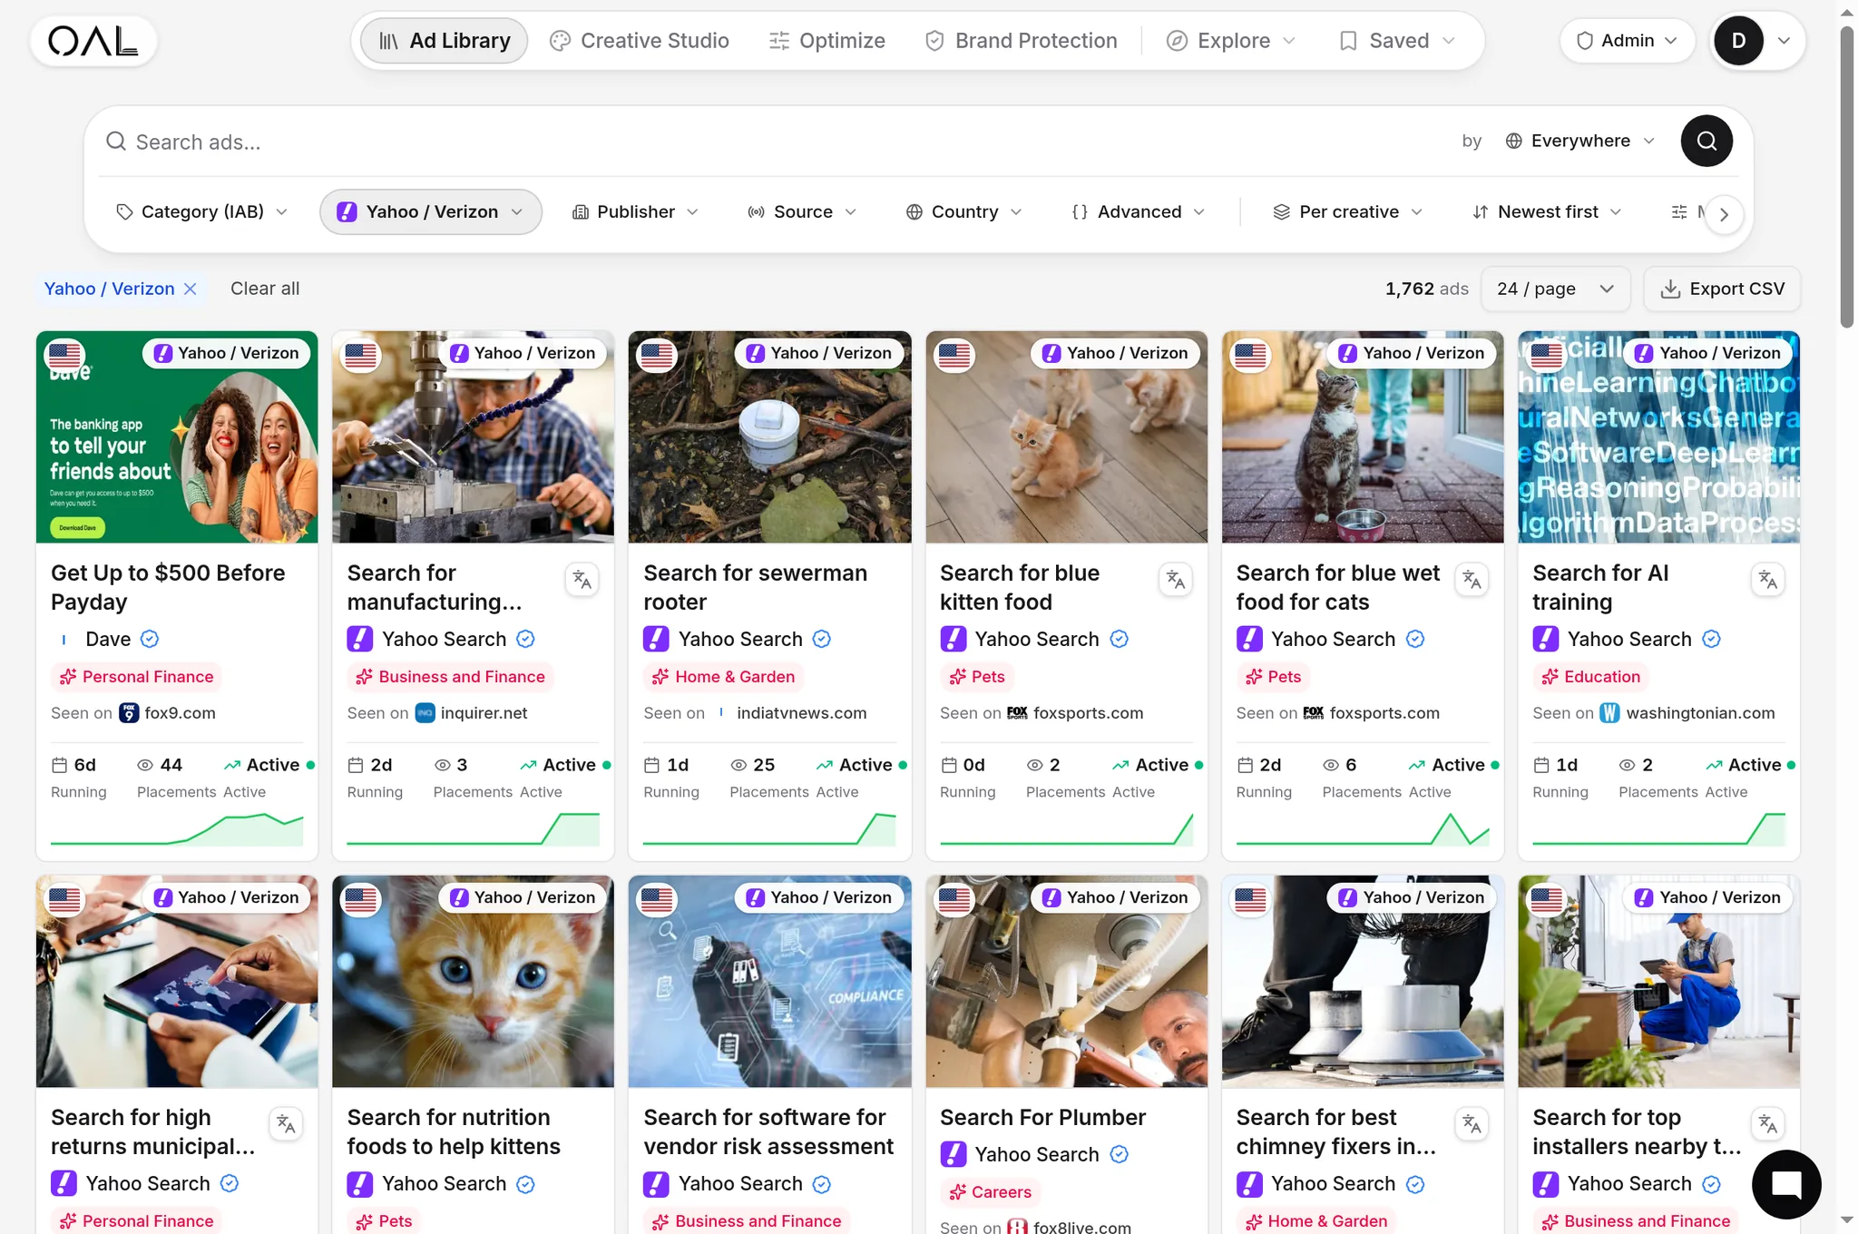The height and width of the screenshot is (1234, 1858).
Task: Click translate icon on high returns municipal card
Action: click(x=287, y=1124)
